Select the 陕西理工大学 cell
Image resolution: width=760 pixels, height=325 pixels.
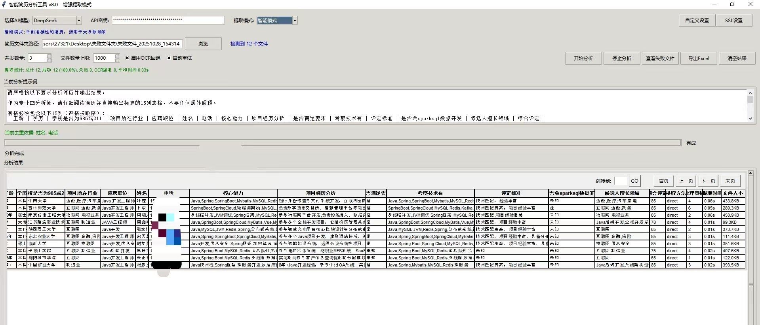46,229
